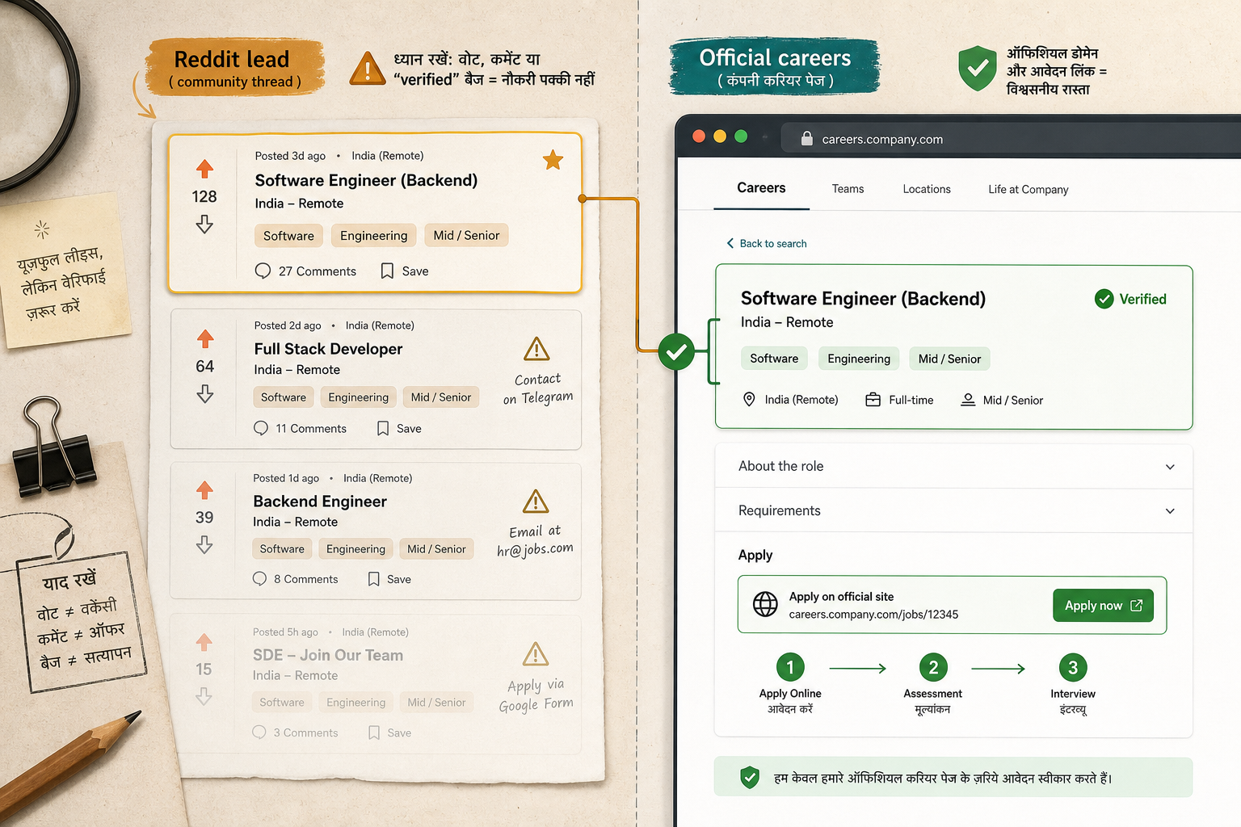The image size is (1241, 827).
Task: Open the Teams tab
Action: coord(848,189)
